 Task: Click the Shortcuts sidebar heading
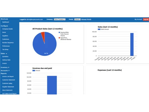4,19
